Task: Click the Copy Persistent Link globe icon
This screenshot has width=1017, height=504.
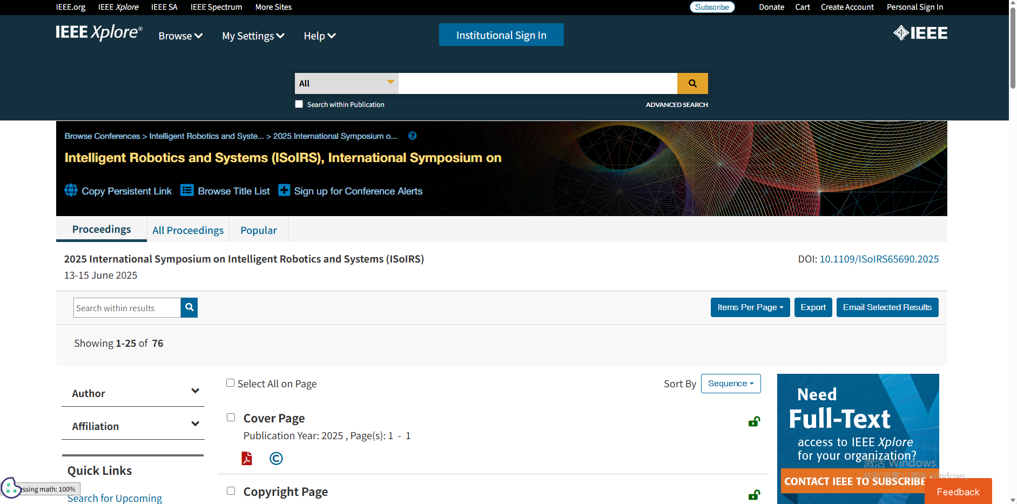Action: click(71, 190)
